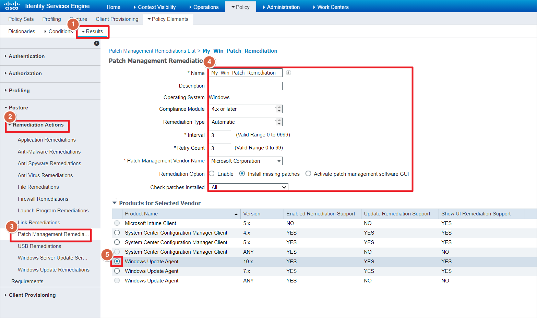537x318 pixels.
Task: Sort by Update Remediation Support column
Action: pos(400,214)
